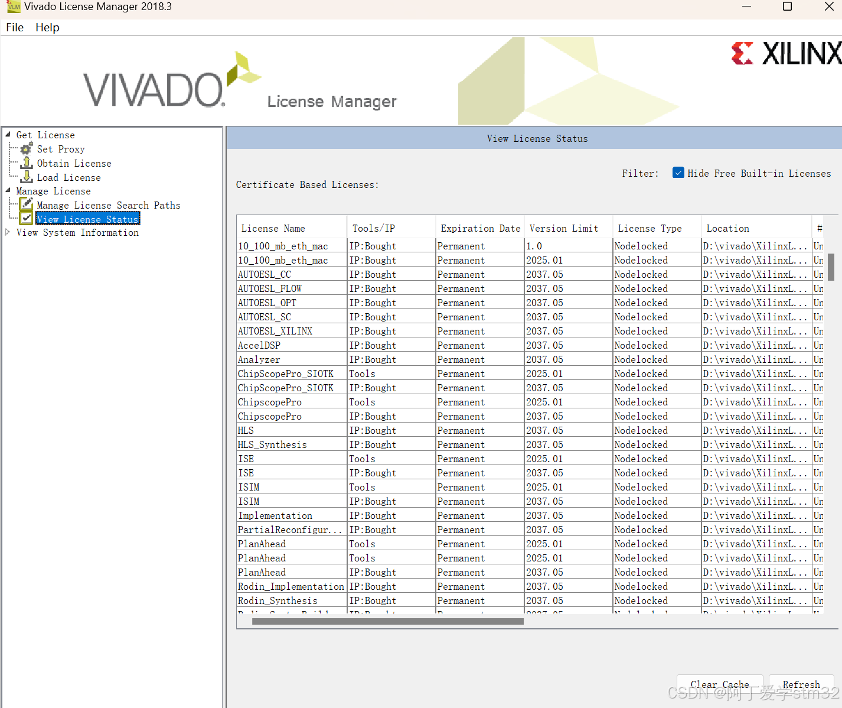
Task: Click the vertical scrollbar thumb of license table
Action: click(x=831, y=267)
